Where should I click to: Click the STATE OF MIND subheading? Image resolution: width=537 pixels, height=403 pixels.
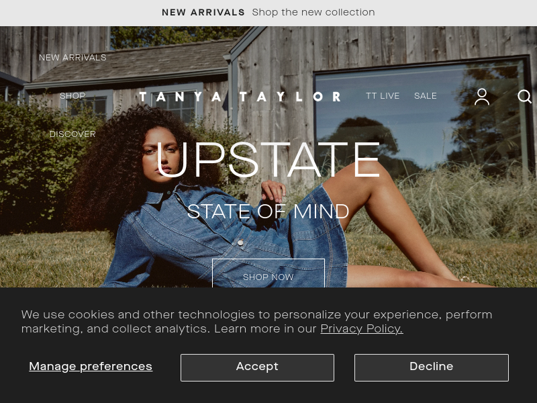tap(268, 211)
